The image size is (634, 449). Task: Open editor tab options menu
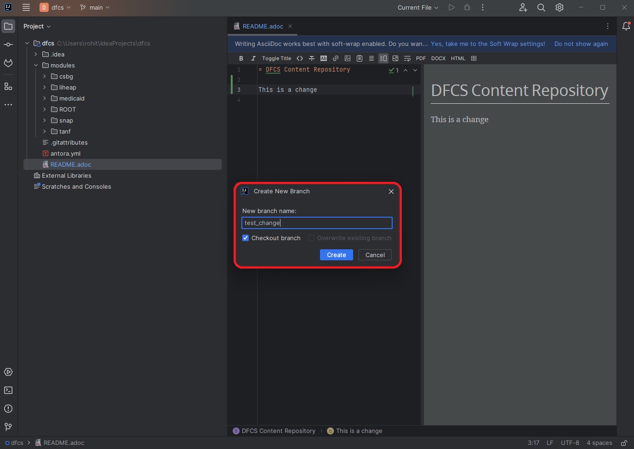608,26
